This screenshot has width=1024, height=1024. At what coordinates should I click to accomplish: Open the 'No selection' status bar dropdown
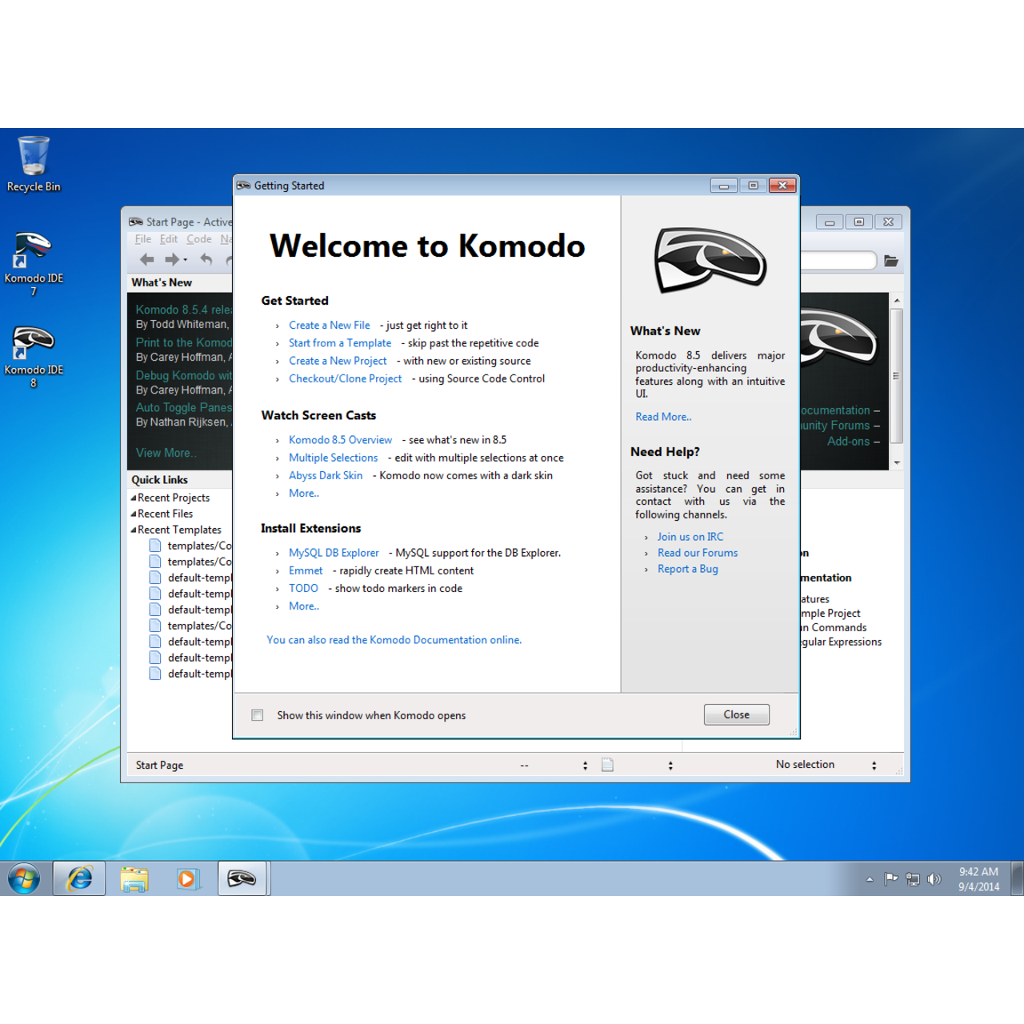click(874, 766)
